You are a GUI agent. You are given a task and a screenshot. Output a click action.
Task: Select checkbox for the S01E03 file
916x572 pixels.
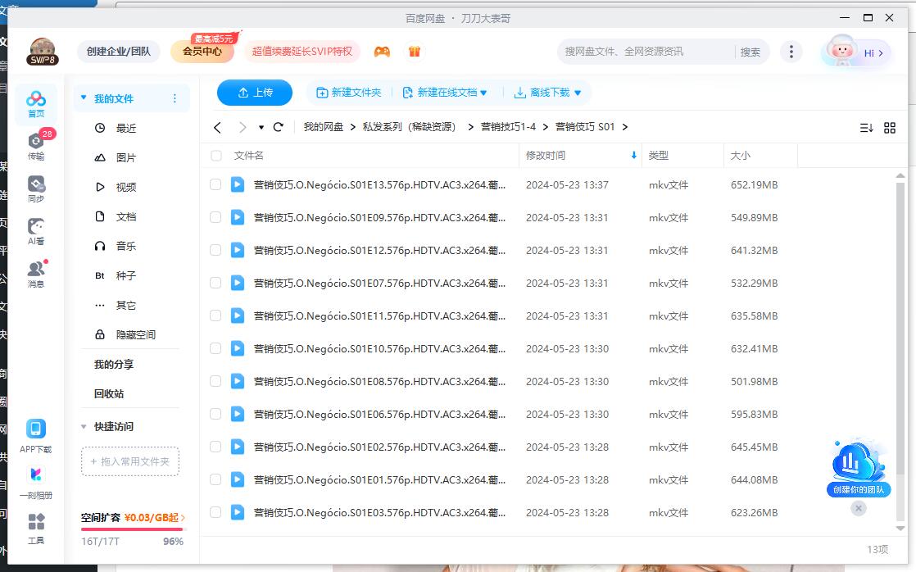coord(215,513)
